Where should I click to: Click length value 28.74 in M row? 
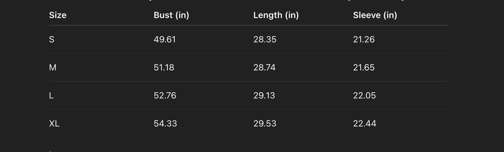click(264, 67)
